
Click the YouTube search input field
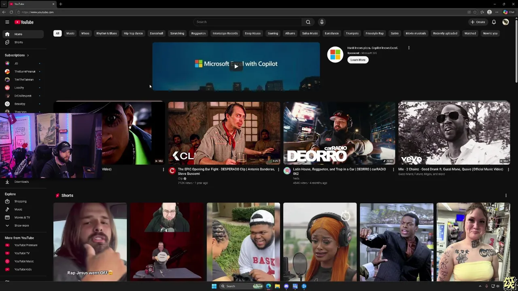tap(247, 22)
